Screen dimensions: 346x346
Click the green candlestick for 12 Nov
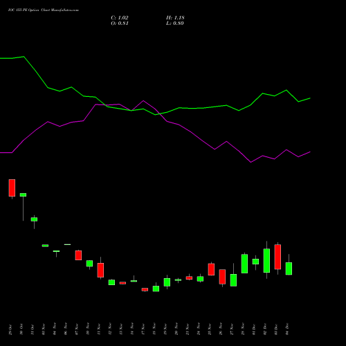click(111, 282)
